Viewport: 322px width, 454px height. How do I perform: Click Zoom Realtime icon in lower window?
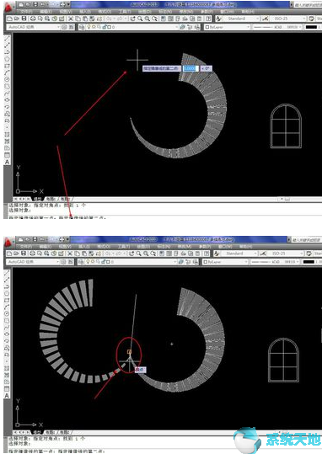coord(138,254)
